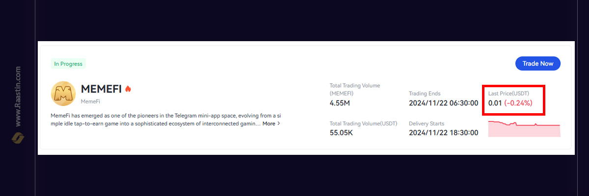Click the www.Raastin.com watermark text
The width and height of the screenshot is (589, 196).
18,96
